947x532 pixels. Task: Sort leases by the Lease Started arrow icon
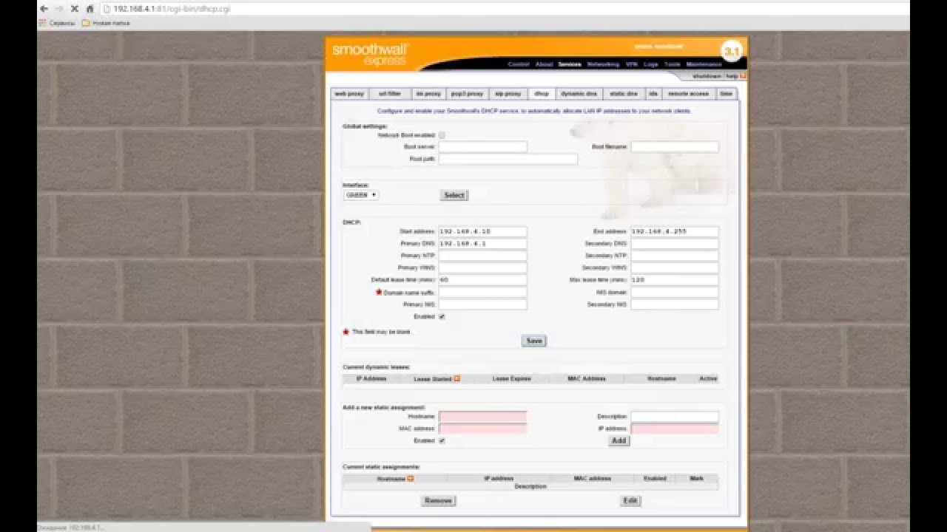pos(457,378)
